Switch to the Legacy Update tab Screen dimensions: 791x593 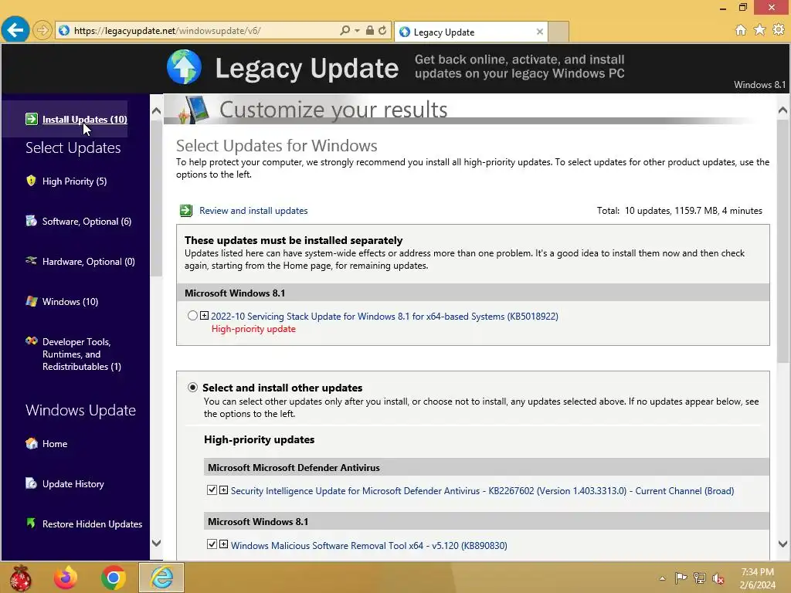(x=471, y=32)
